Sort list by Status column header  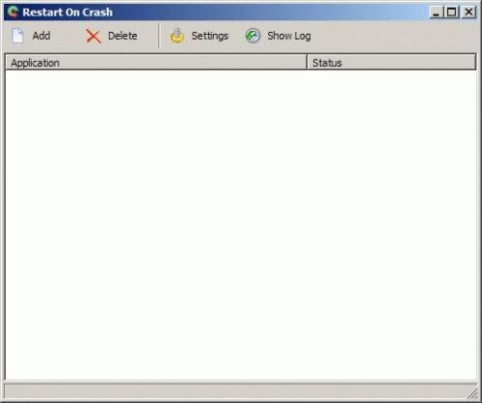point(391,63)
